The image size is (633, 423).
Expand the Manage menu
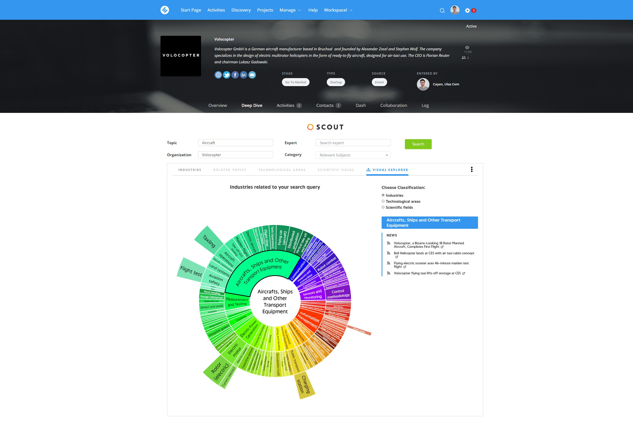tap(290, 10)
